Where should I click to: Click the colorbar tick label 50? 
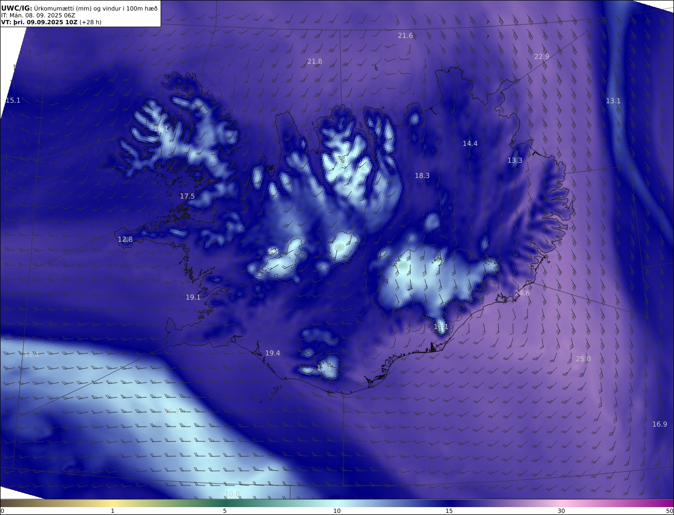point(670,511)
